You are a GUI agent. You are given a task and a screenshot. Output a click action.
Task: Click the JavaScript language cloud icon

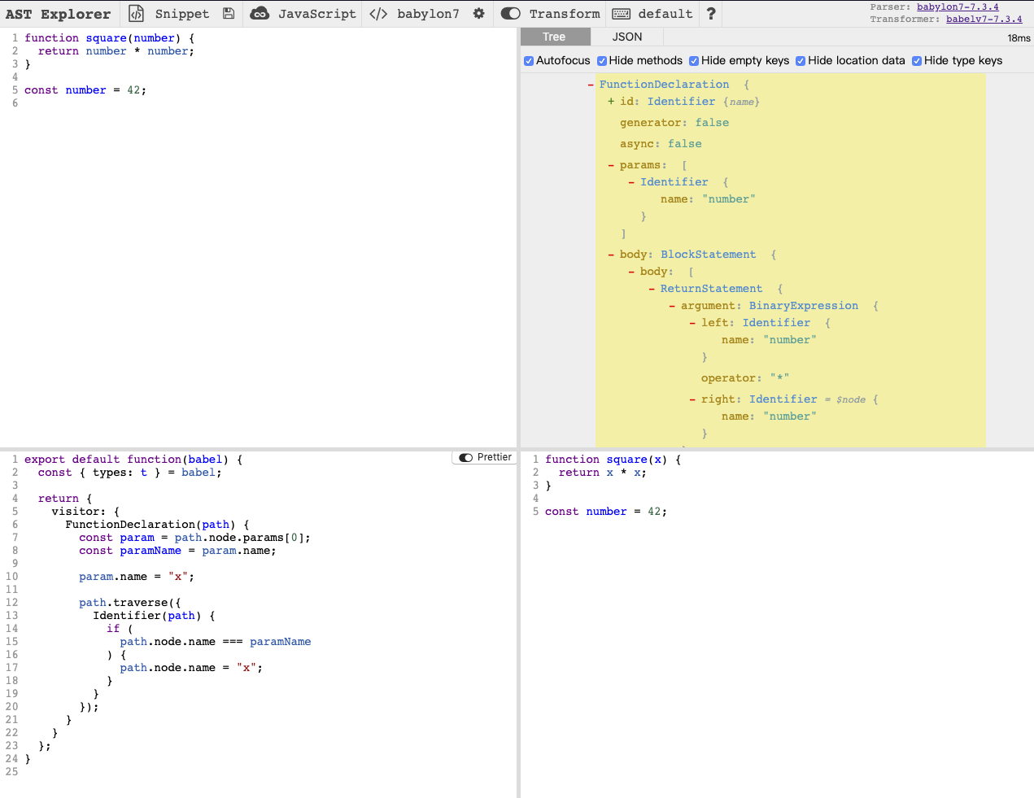[260, 14]
